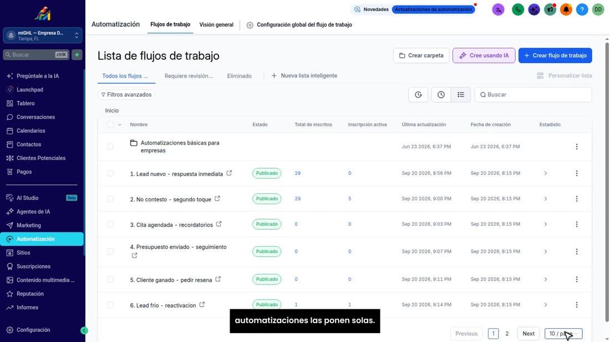The width and height of the screenshot is (610, 342).
Task: Click the green phone dialer icon
Action: [x=518, y=9]
